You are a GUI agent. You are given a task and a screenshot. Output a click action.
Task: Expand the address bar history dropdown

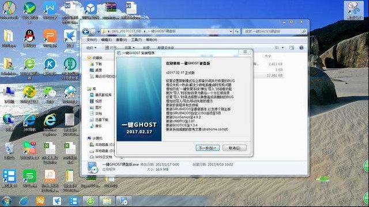pyautogui.click(x=231, y=32)
